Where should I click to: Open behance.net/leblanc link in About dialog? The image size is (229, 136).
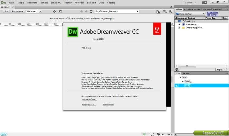click(x=89, y=99)
